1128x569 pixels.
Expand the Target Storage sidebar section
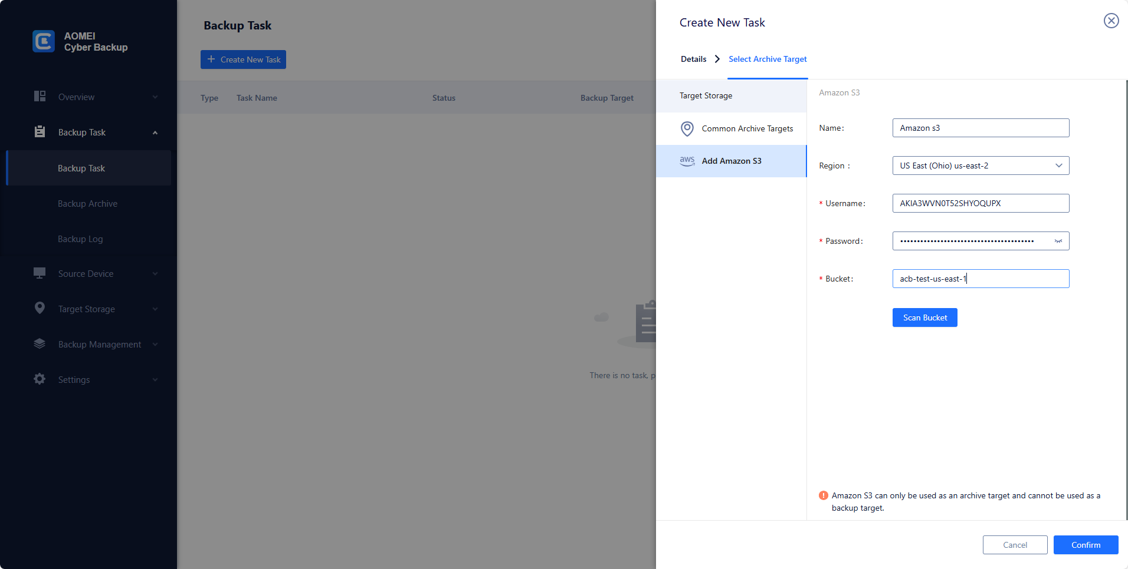(x=155, y=309)
